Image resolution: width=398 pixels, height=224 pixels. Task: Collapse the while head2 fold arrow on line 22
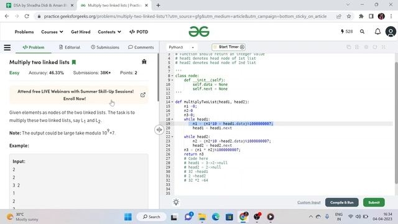172,137
